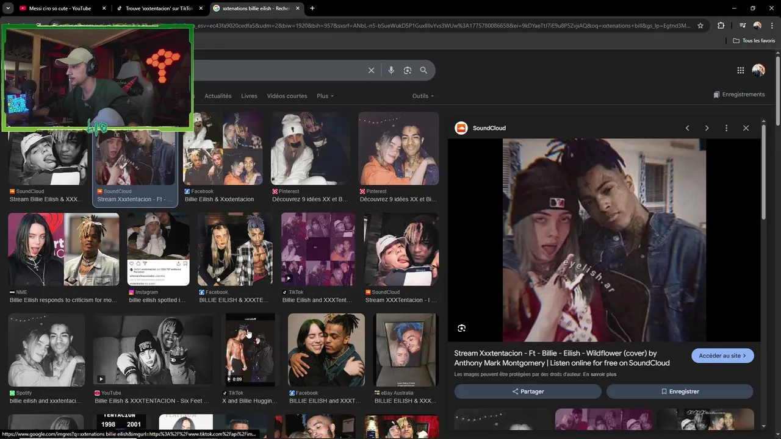
Task: Click the Enregistrer button in the preview
Action: point(680,391)
